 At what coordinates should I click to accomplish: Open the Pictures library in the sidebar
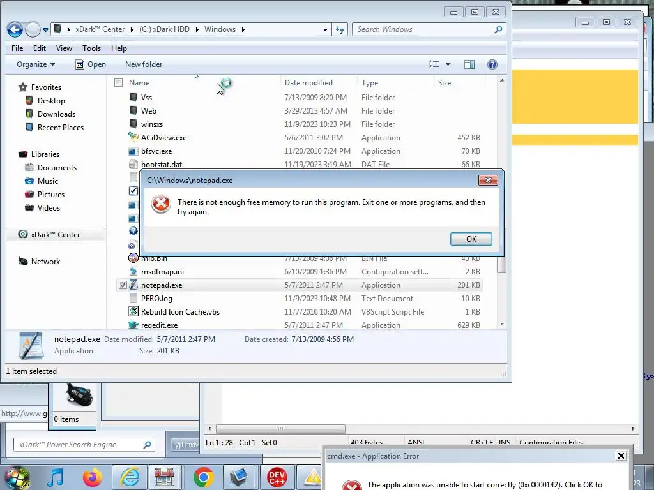45,194
